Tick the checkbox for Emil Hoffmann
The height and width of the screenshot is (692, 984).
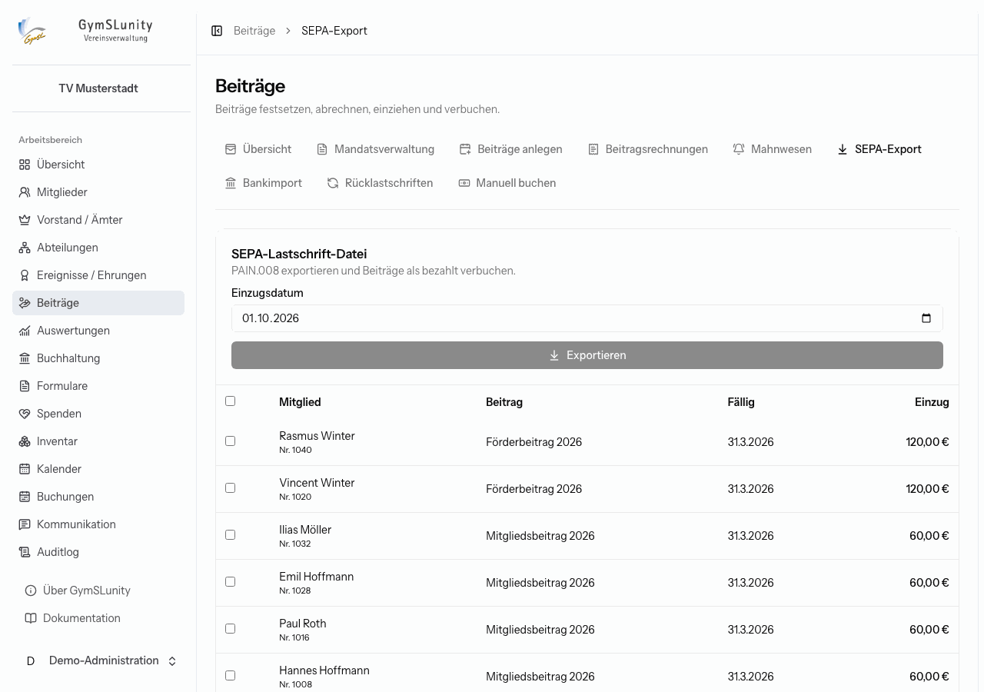point(230,581)
